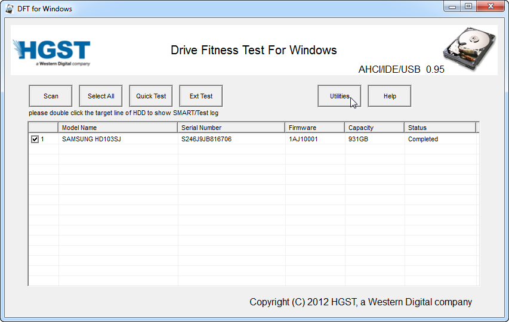Click the hard drive image

(470, 49)
